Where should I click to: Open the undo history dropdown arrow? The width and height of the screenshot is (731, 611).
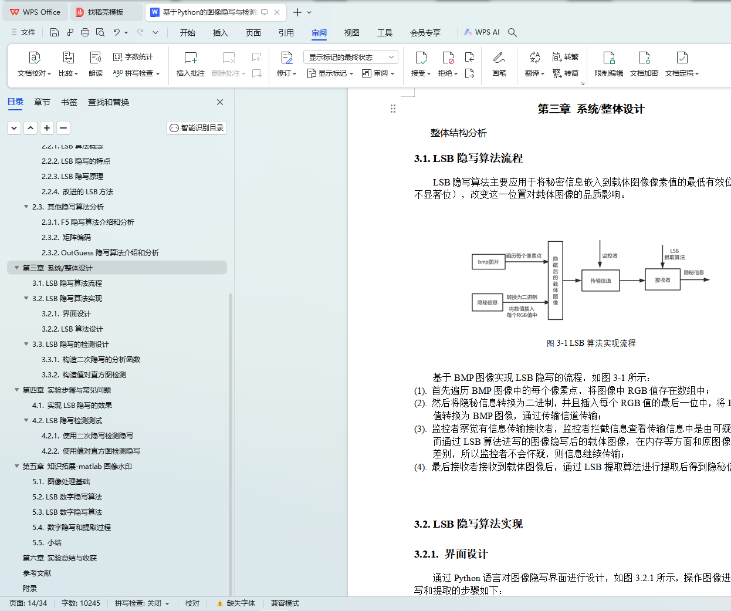pos(126,32)
